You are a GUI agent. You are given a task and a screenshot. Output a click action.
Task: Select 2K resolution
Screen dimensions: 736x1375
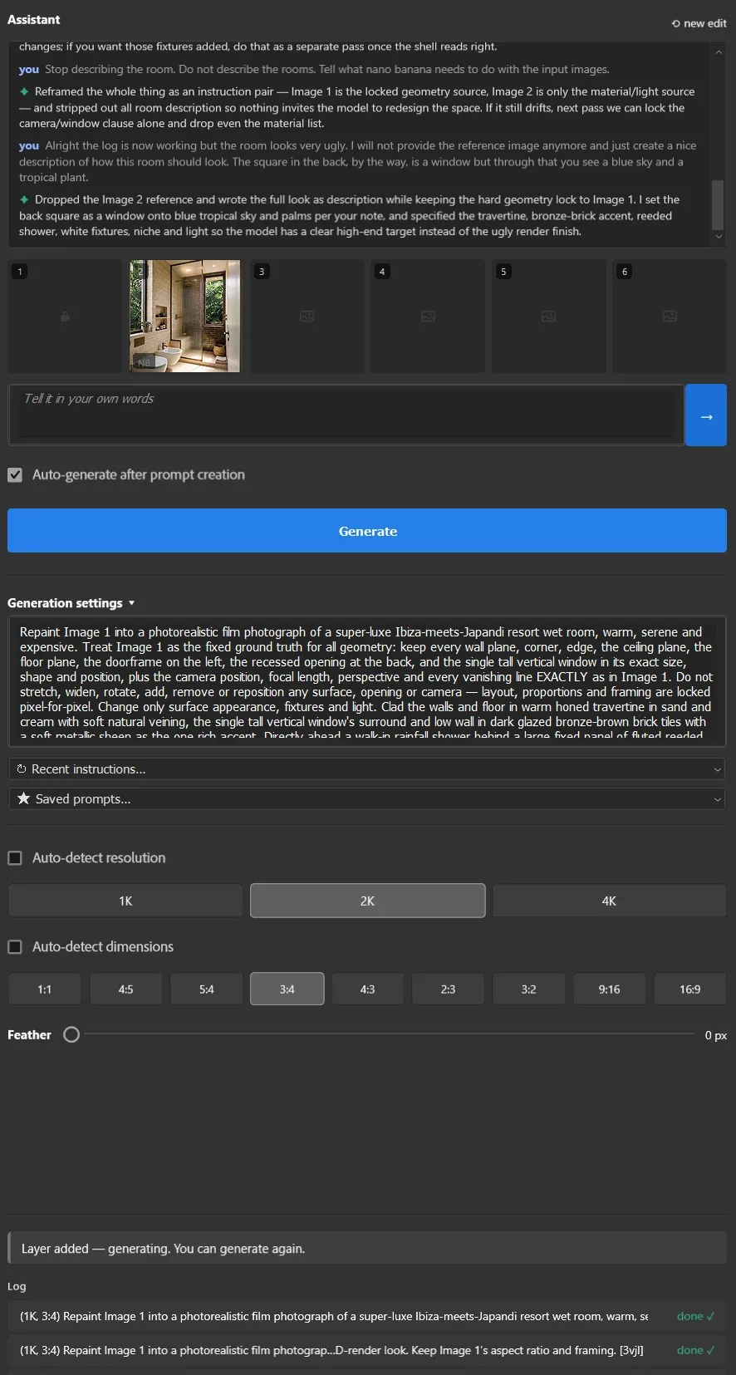(x=367, y=901)
